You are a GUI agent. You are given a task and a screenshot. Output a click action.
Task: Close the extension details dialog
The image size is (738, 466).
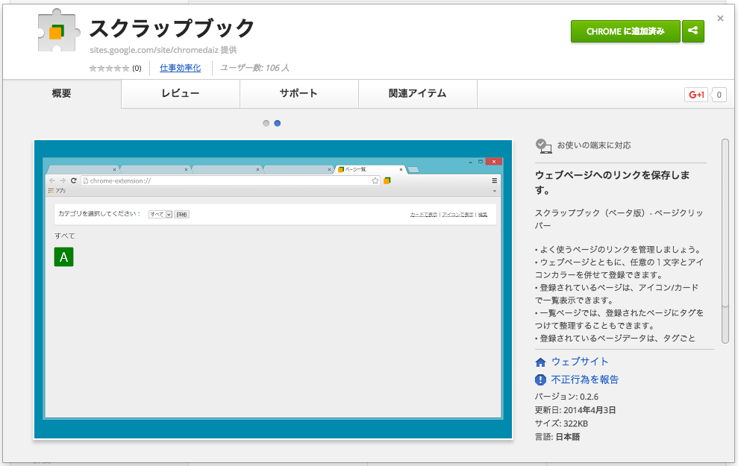click(720, 19)
